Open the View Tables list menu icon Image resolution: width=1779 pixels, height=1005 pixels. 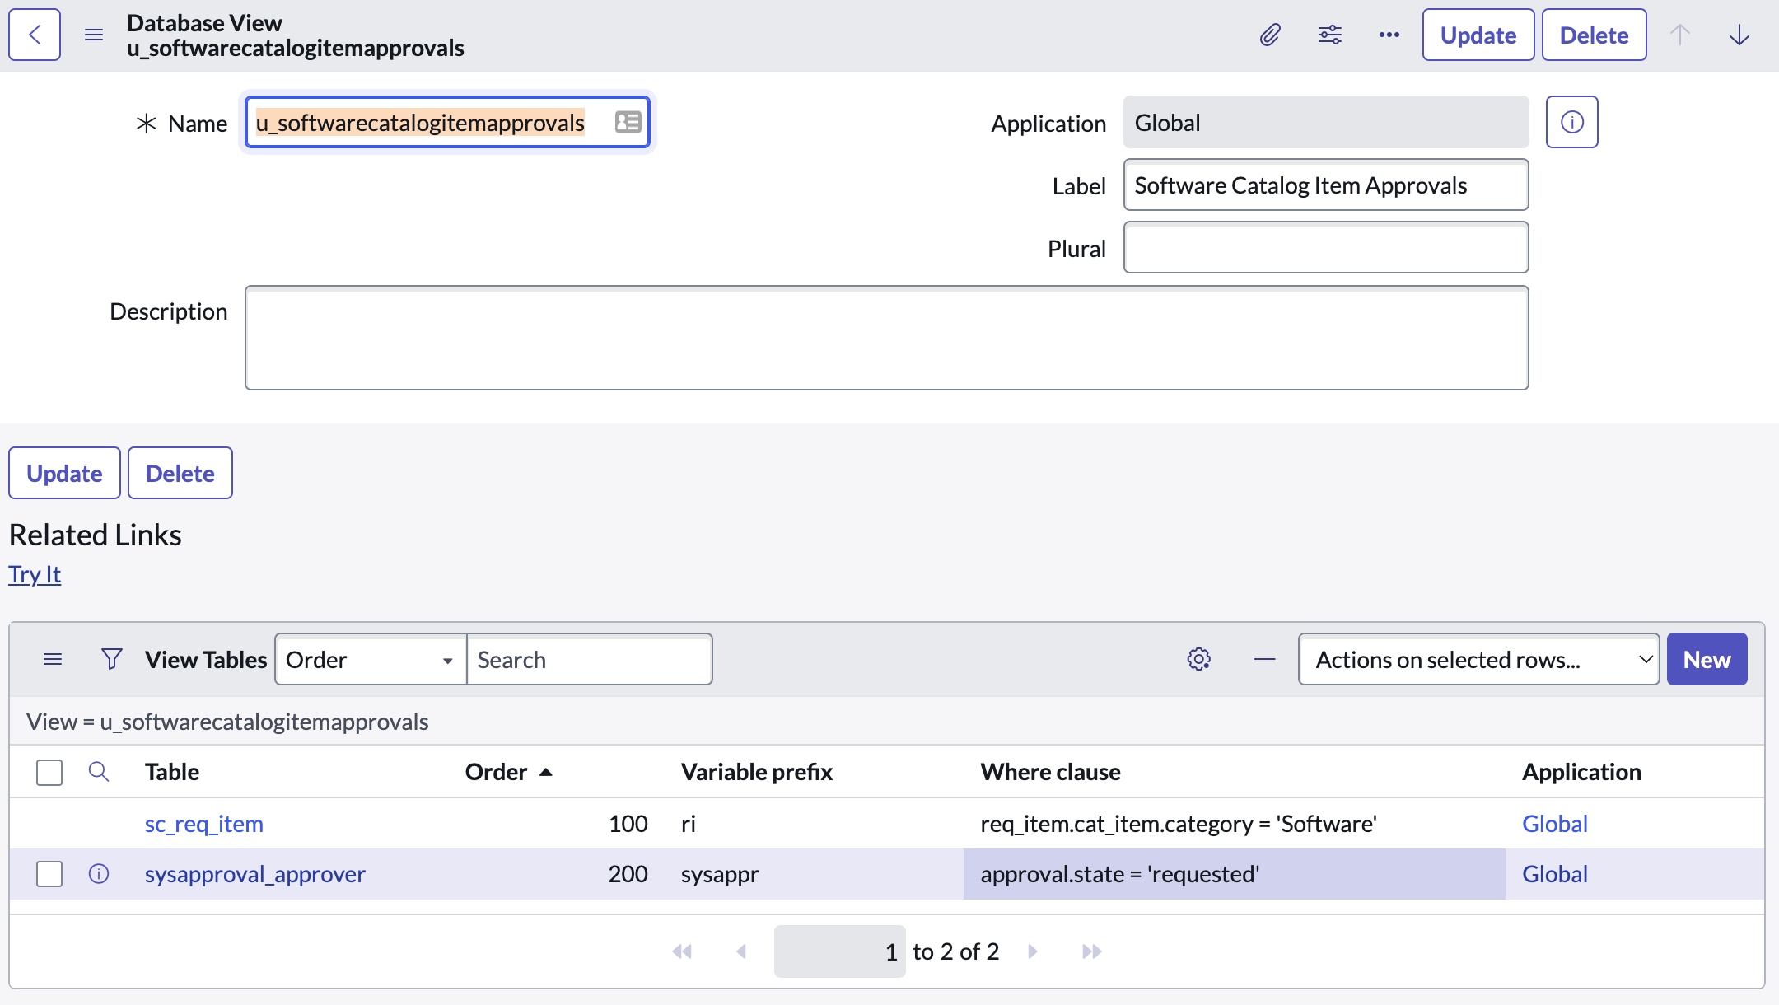pos(53,659)
